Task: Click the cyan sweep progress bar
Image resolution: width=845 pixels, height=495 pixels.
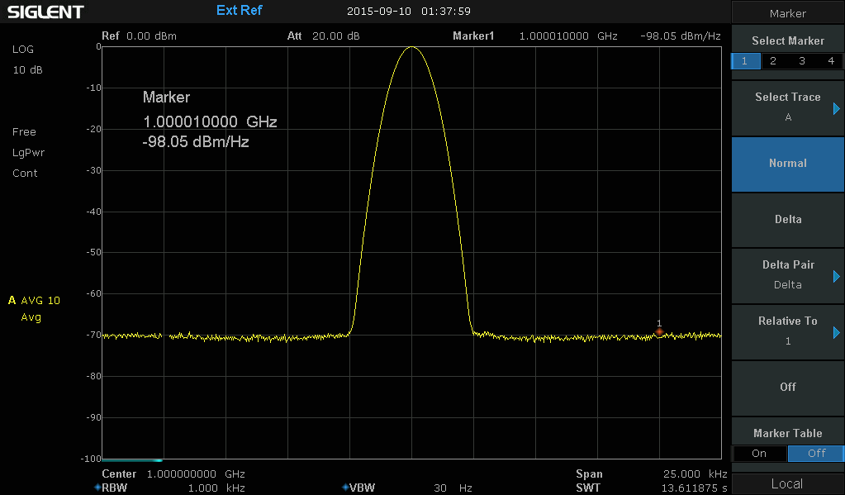Action: coord(132,460)
